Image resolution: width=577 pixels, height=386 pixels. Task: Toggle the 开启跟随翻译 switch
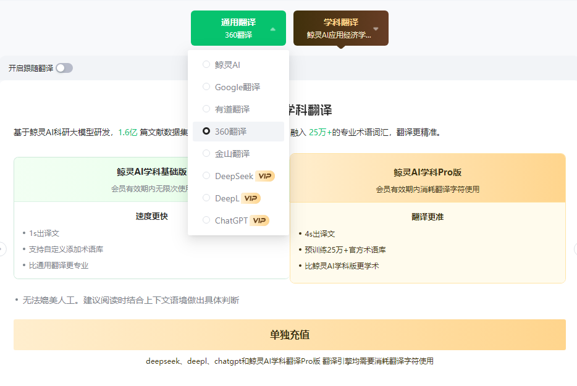64,68
